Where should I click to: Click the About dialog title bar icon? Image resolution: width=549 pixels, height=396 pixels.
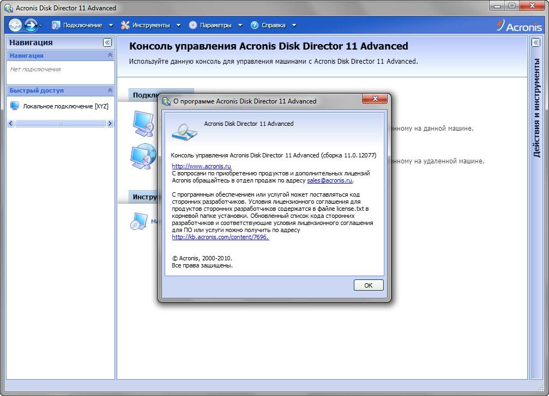[x=166, y=101]
